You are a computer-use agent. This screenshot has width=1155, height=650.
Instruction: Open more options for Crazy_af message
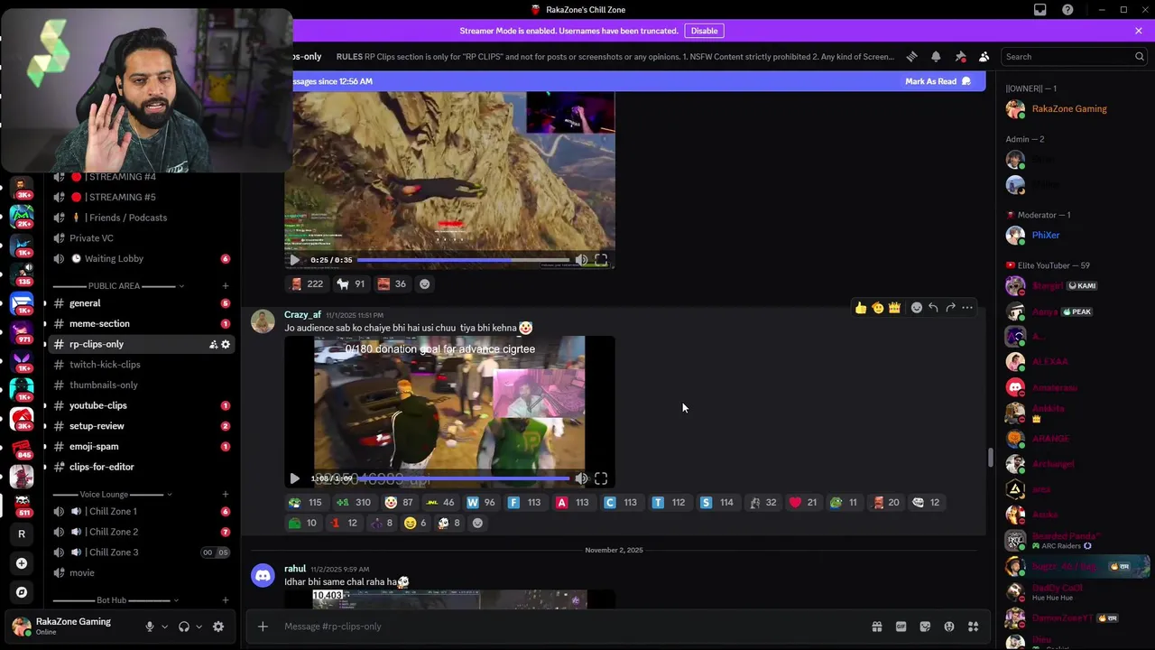click(967, 308)
